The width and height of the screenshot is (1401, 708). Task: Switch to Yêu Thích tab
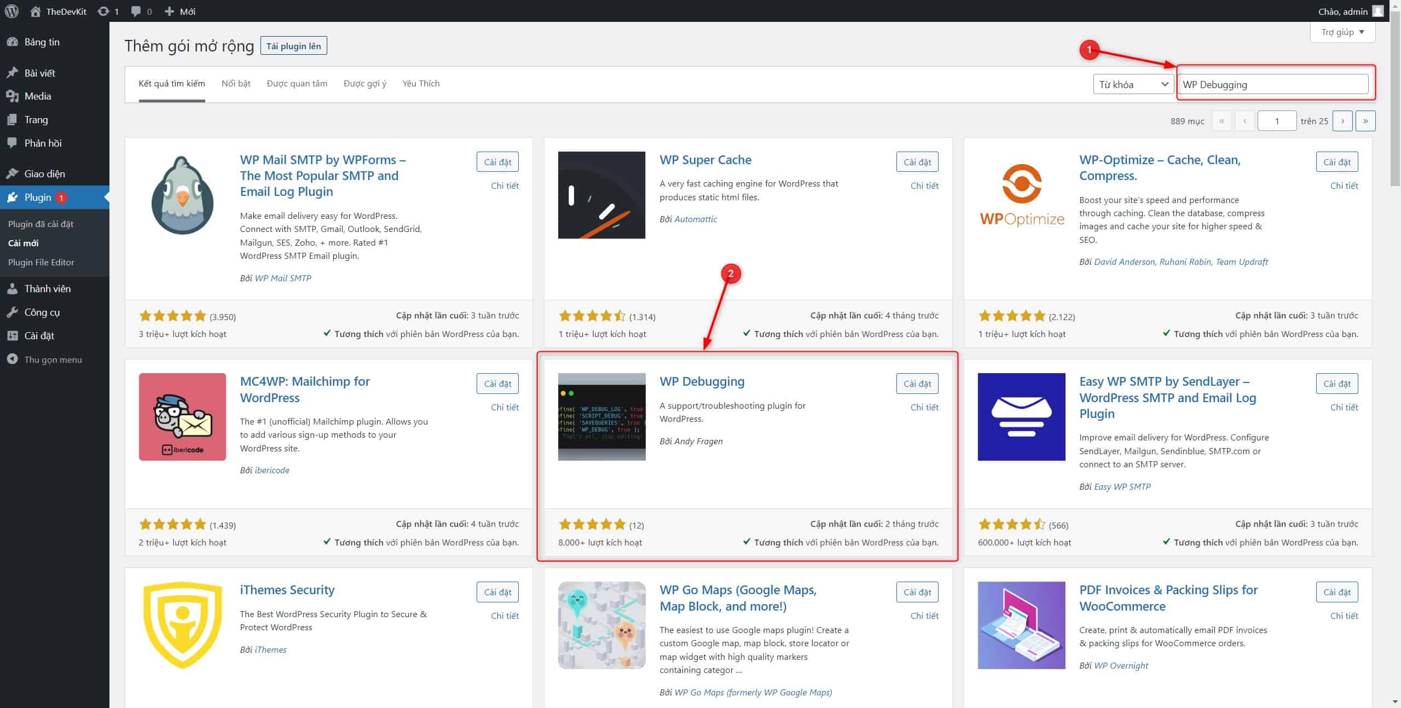(x=421, y=84)
